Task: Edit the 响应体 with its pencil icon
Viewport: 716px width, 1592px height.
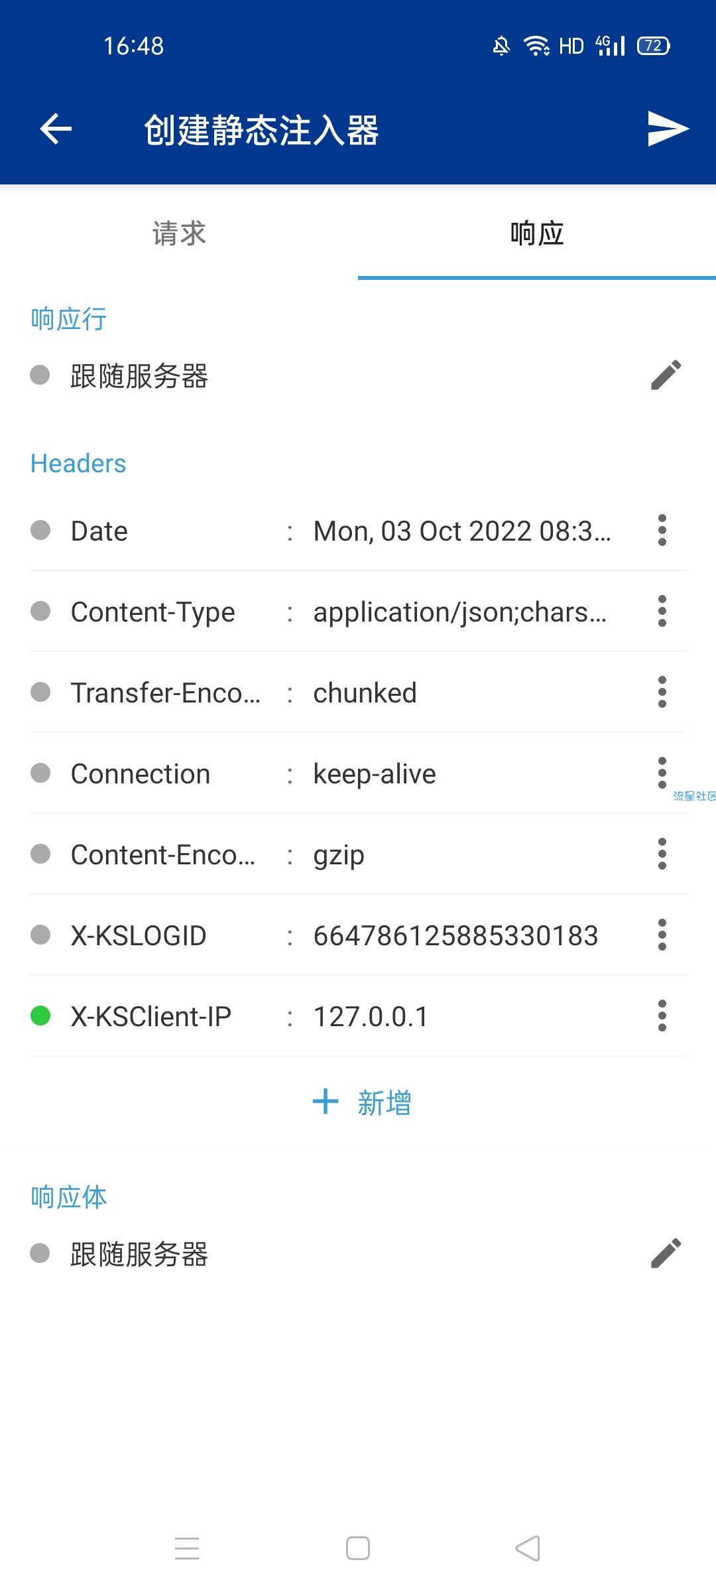Action: click(x=666, y=1253)
